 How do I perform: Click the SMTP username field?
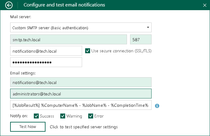coord(46,51)
